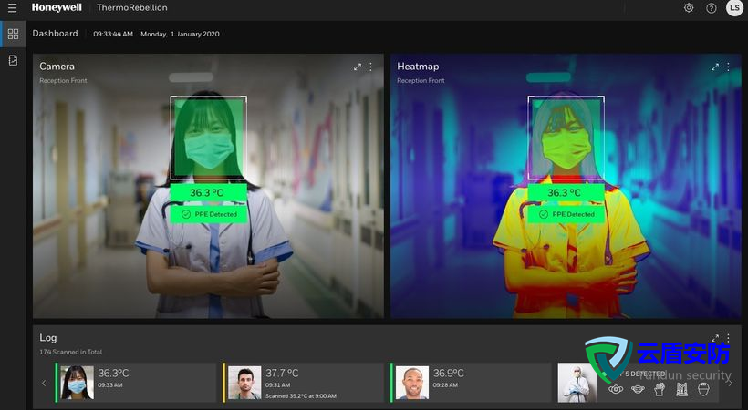Expand the Camera panel to fullscreen

(x=358, y=67)
